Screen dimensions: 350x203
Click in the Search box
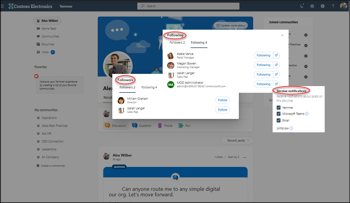[x=188, y=6]
